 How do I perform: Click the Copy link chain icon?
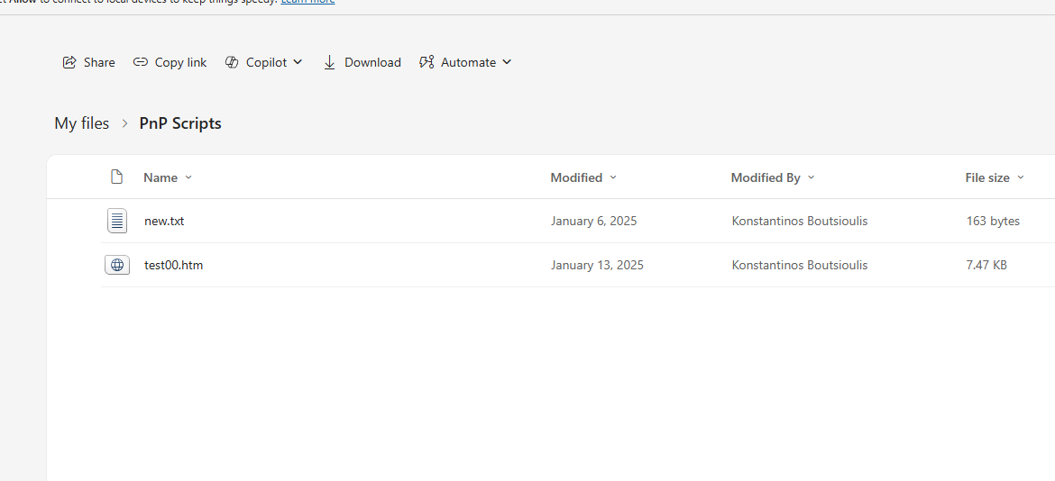point(141,62)
